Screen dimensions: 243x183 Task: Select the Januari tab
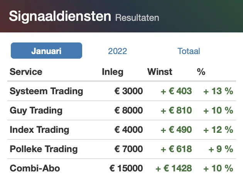(x=46, y=51)
